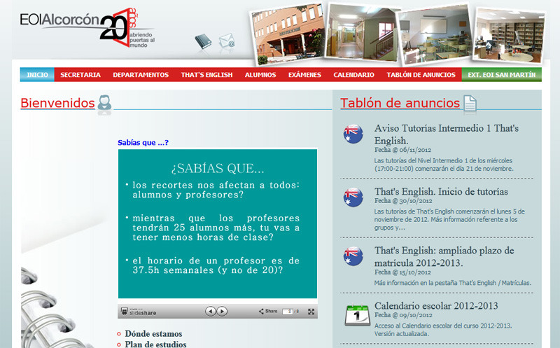Go to previous slide in SlideShare player
This screenshot has height=348, width=560.
(211, 311)
